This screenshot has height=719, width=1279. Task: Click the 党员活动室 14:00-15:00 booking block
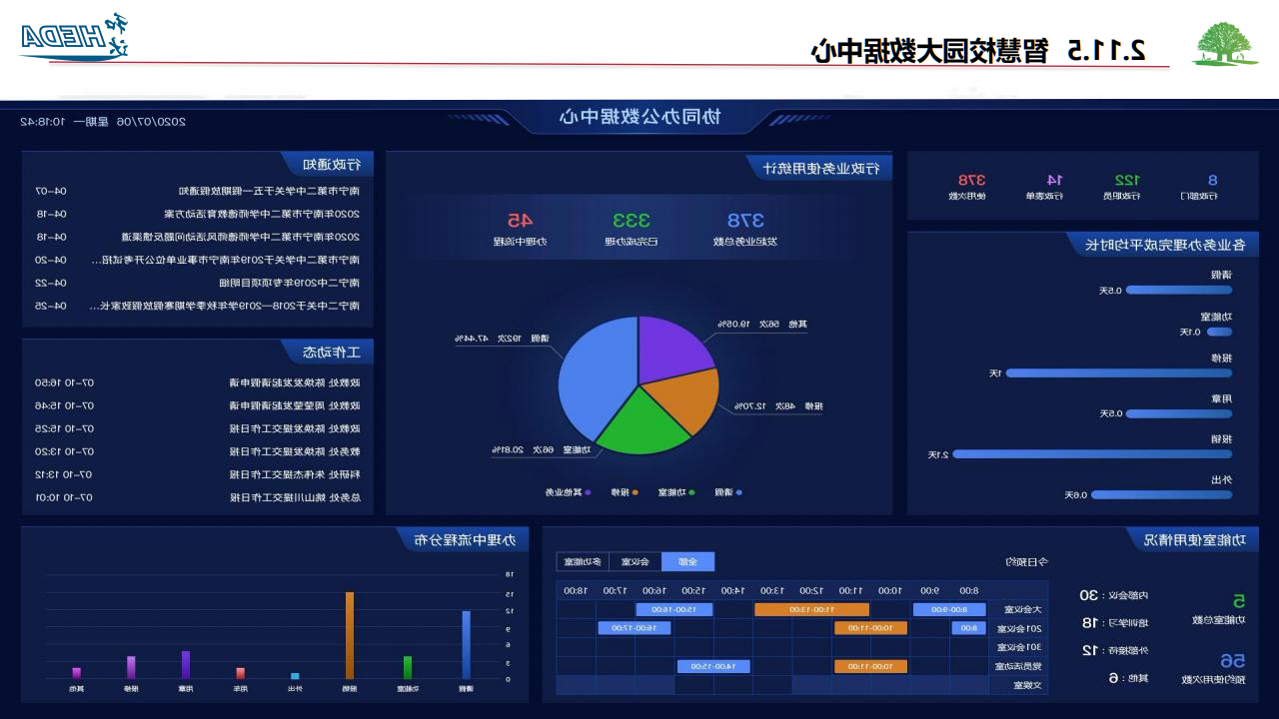point(713,666)
